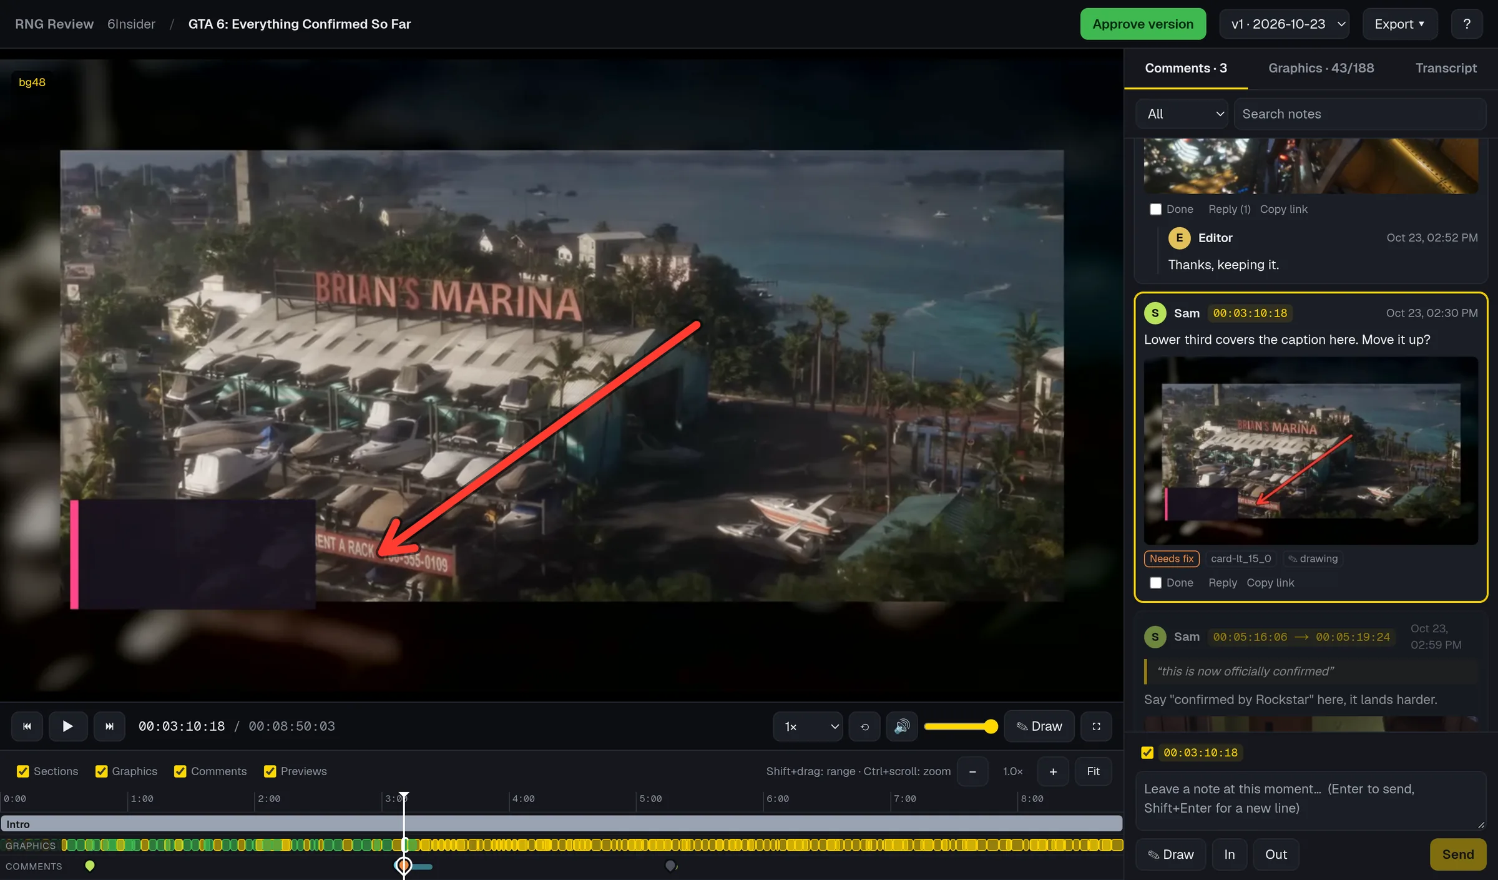This screenshot has height=880, width=1498.
Task: Toggle Previews checkbox
Action: coord(270,771)
